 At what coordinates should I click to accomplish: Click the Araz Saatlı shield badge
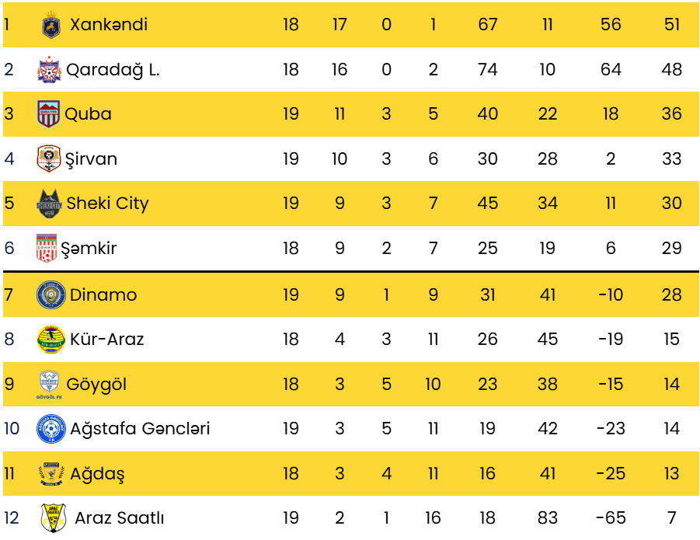click(x=52, y=518)
